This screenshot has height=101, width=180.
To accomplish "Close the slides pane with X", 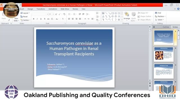I will click(x=154, y=27).
